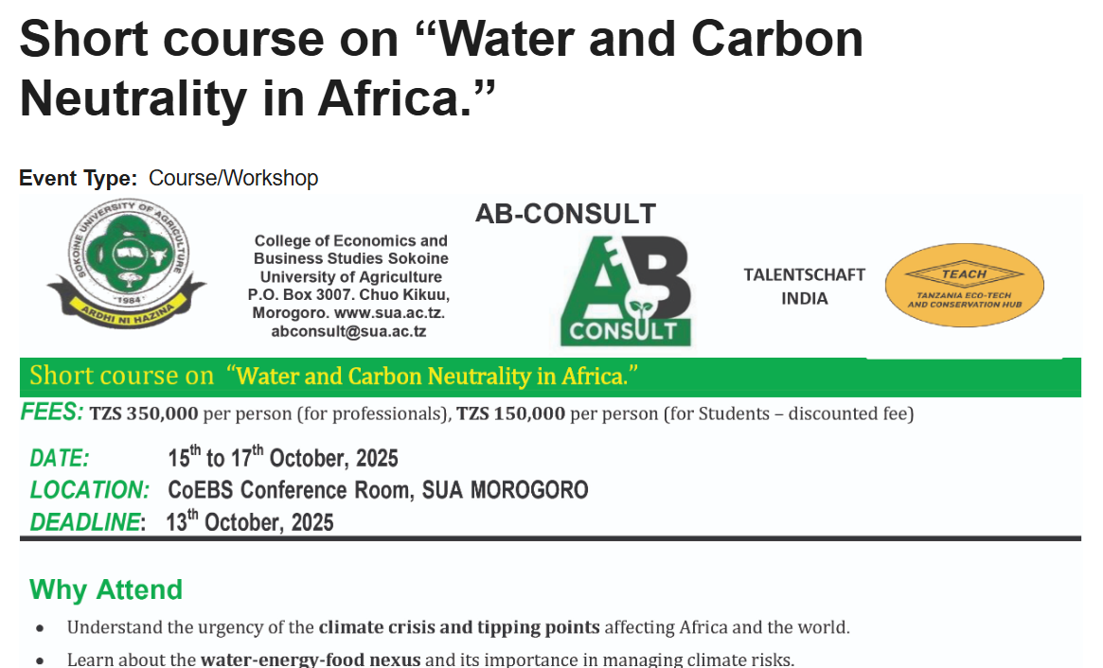Click the green short course banner
1103x668 pixels.
[549, 377]
